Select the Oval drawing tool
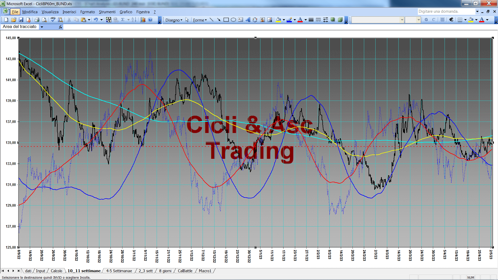This screenshot has height=280, width=498. click(233, 20)
